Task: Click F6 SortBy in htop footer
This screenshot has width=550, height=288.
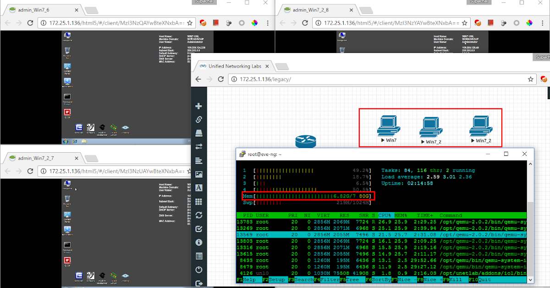Action: point(378,279)
